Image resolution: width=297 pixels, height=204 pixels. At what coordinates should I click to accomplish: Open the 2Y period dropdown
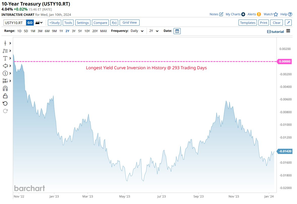(x=154, y=31)
